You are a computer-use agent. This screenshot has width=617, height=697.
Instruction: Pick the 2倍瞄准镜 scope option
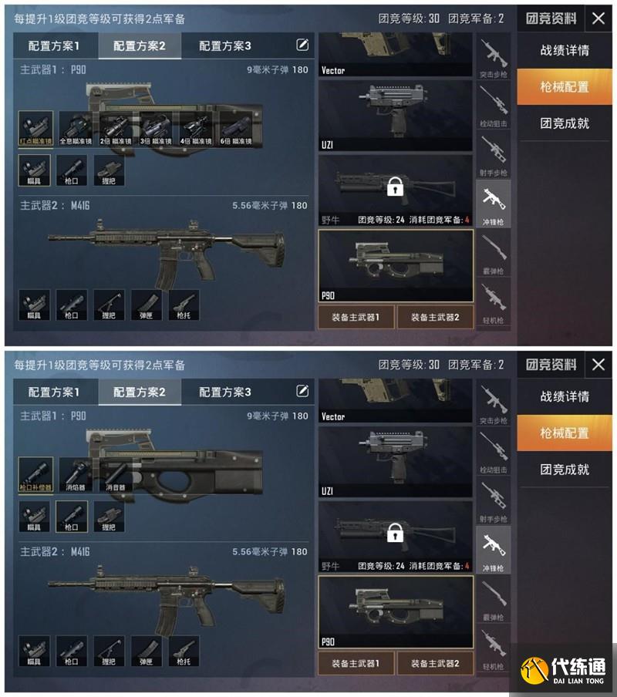[116, 129]
